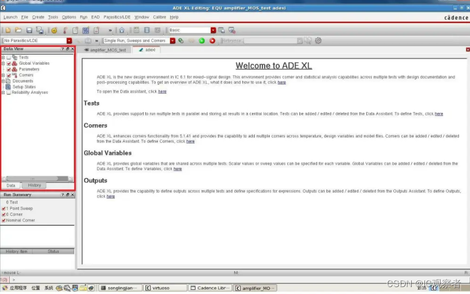470x294 pixels.
Task: Click the thermometer toolbar icon
Action: tap(65, 31)
